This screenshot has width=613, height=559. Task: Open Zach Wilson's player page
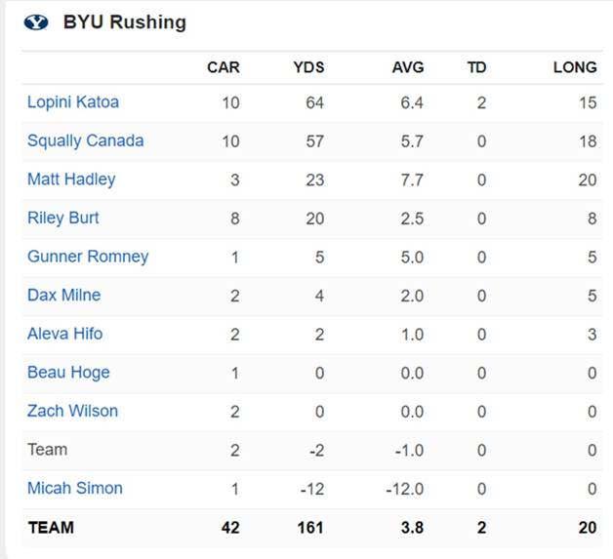pos(72,411)
